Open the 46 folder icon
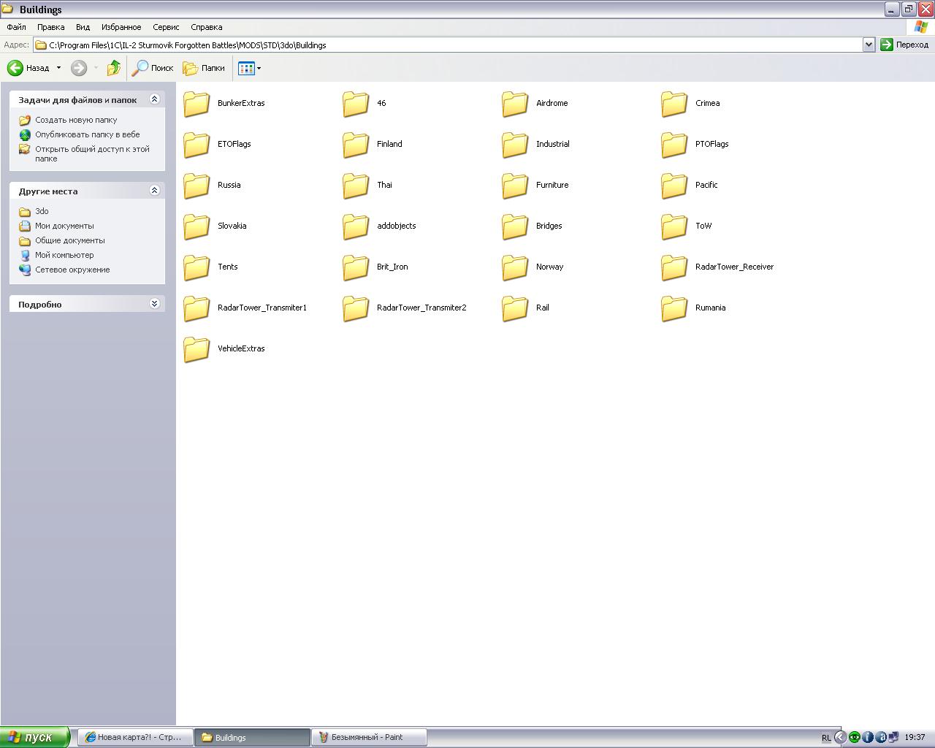935x748 pixels. [x=356, y=104]
